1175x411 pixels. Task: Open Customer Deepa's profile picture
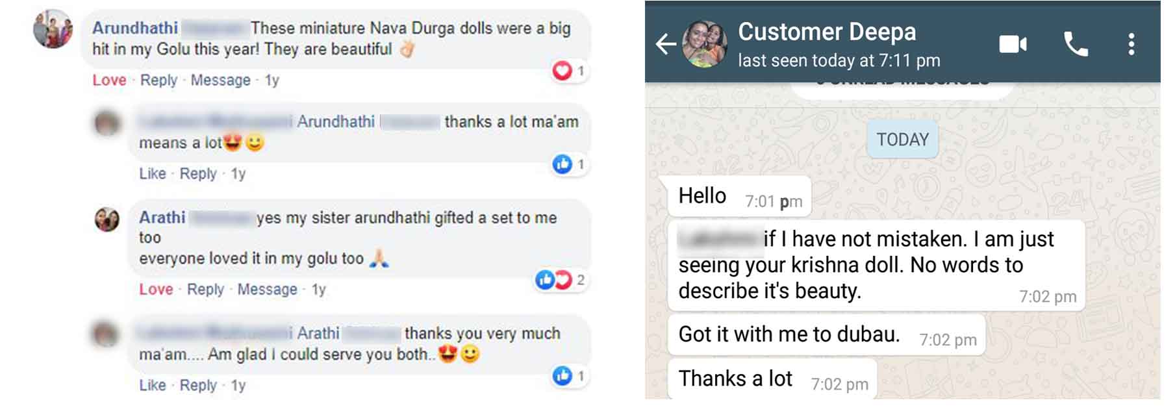(704, 44)
